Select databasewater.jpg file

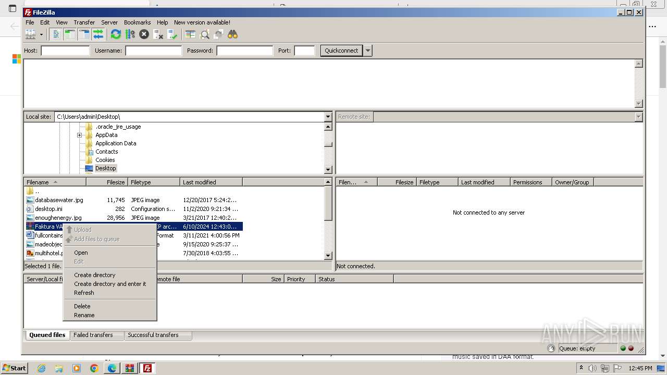[133, 200]
